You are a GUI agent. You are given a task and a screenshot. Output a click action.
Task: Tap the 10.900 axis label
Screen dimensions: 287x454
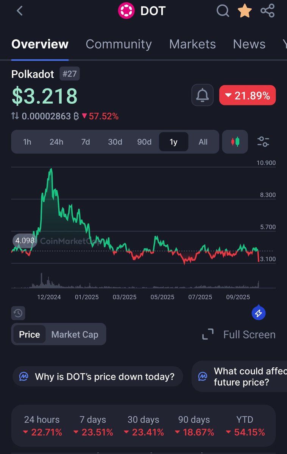click(266, 163)
